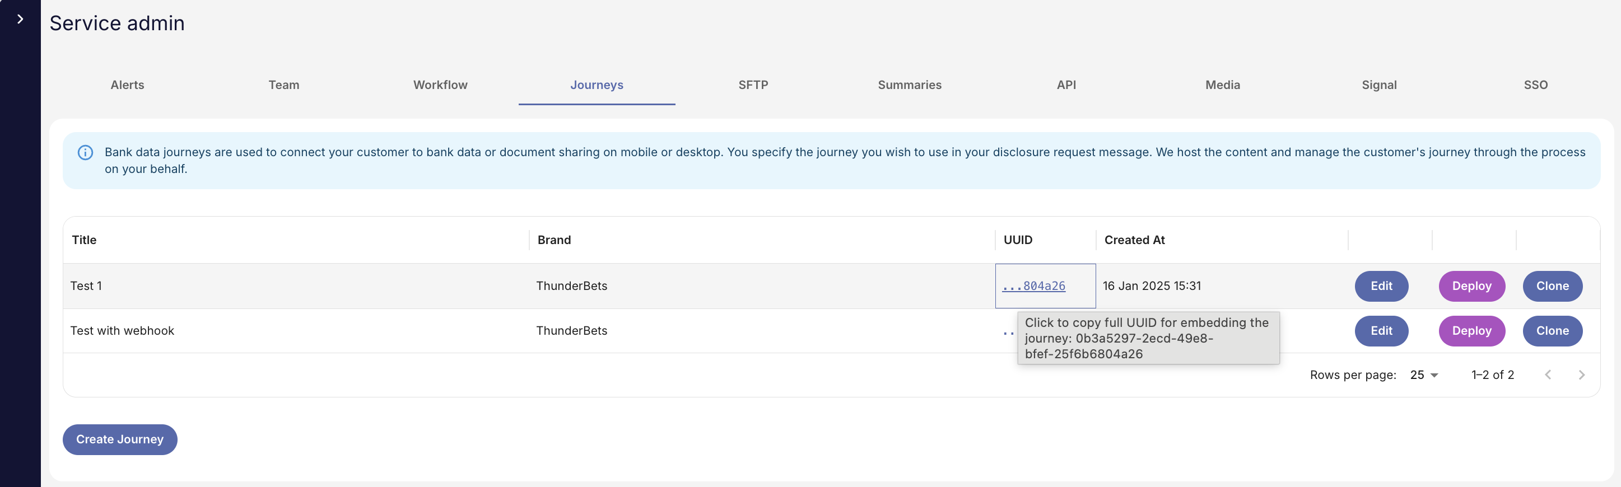Click the Create Journey button
1621x487 pixels.
click(119, 439)
